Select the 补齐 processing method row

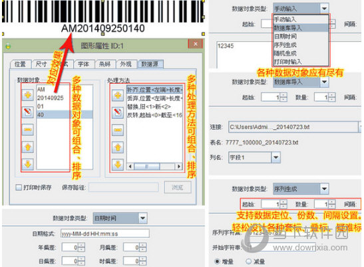pyautogui.click(x=154, y=90)
